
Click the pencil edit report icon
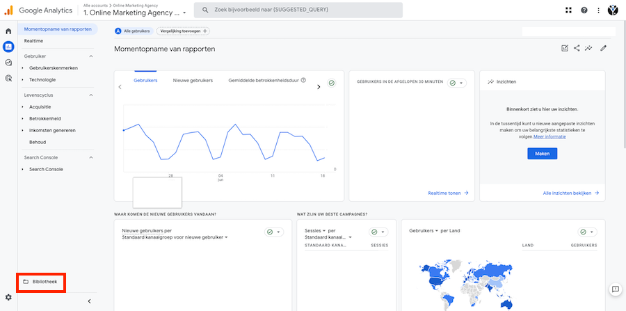click(x=603, y=48)
